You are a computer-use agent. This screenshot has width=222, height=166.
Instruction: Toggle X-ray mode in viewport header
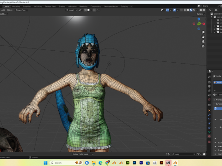181,10
